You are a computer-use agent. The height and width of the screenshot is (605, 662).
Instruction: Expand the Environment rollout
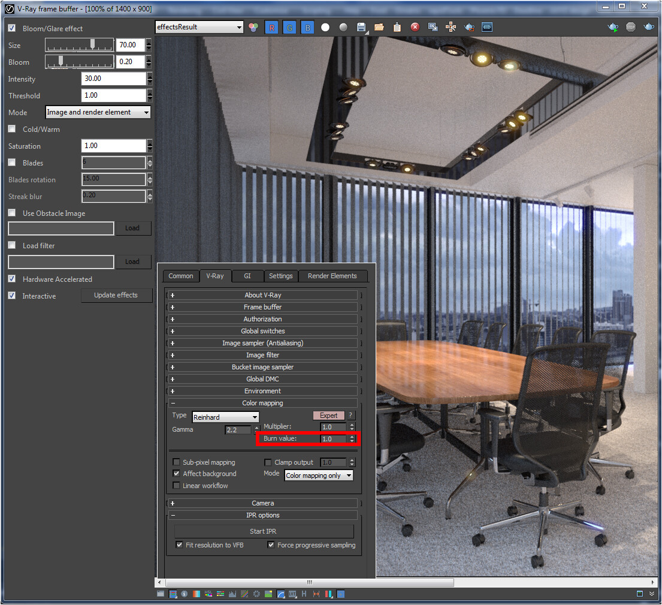click(x=262, y=391)
